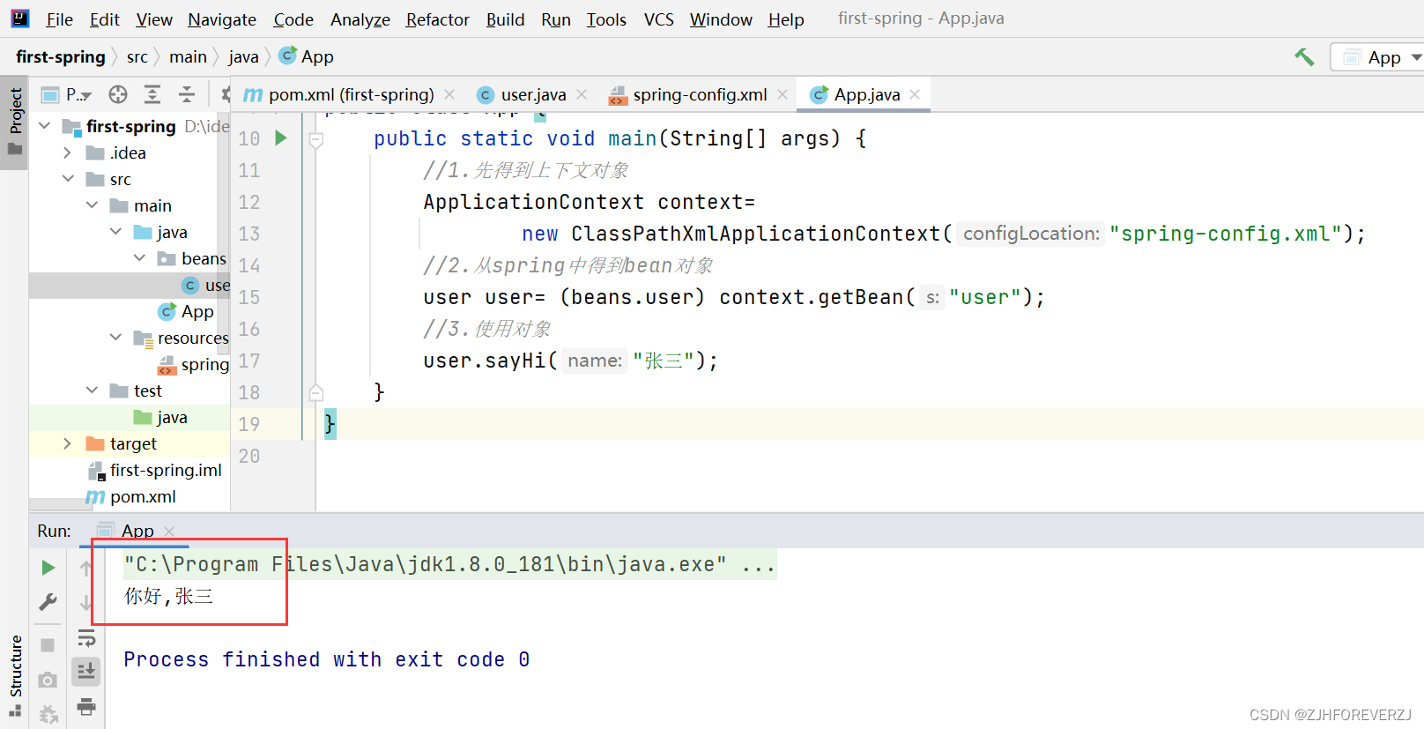Screen dimensions: 1424x729
Task: Expand the .idea folder
Action: coord(67,152)
